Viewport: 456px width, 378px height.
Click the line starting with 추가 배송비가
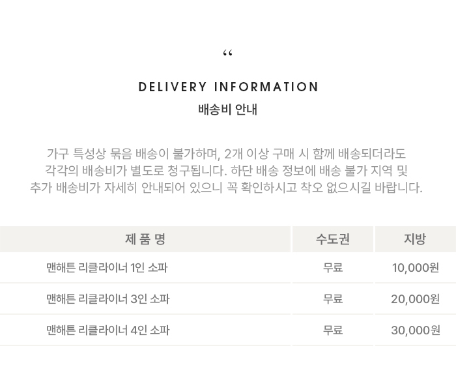[227, 188]
